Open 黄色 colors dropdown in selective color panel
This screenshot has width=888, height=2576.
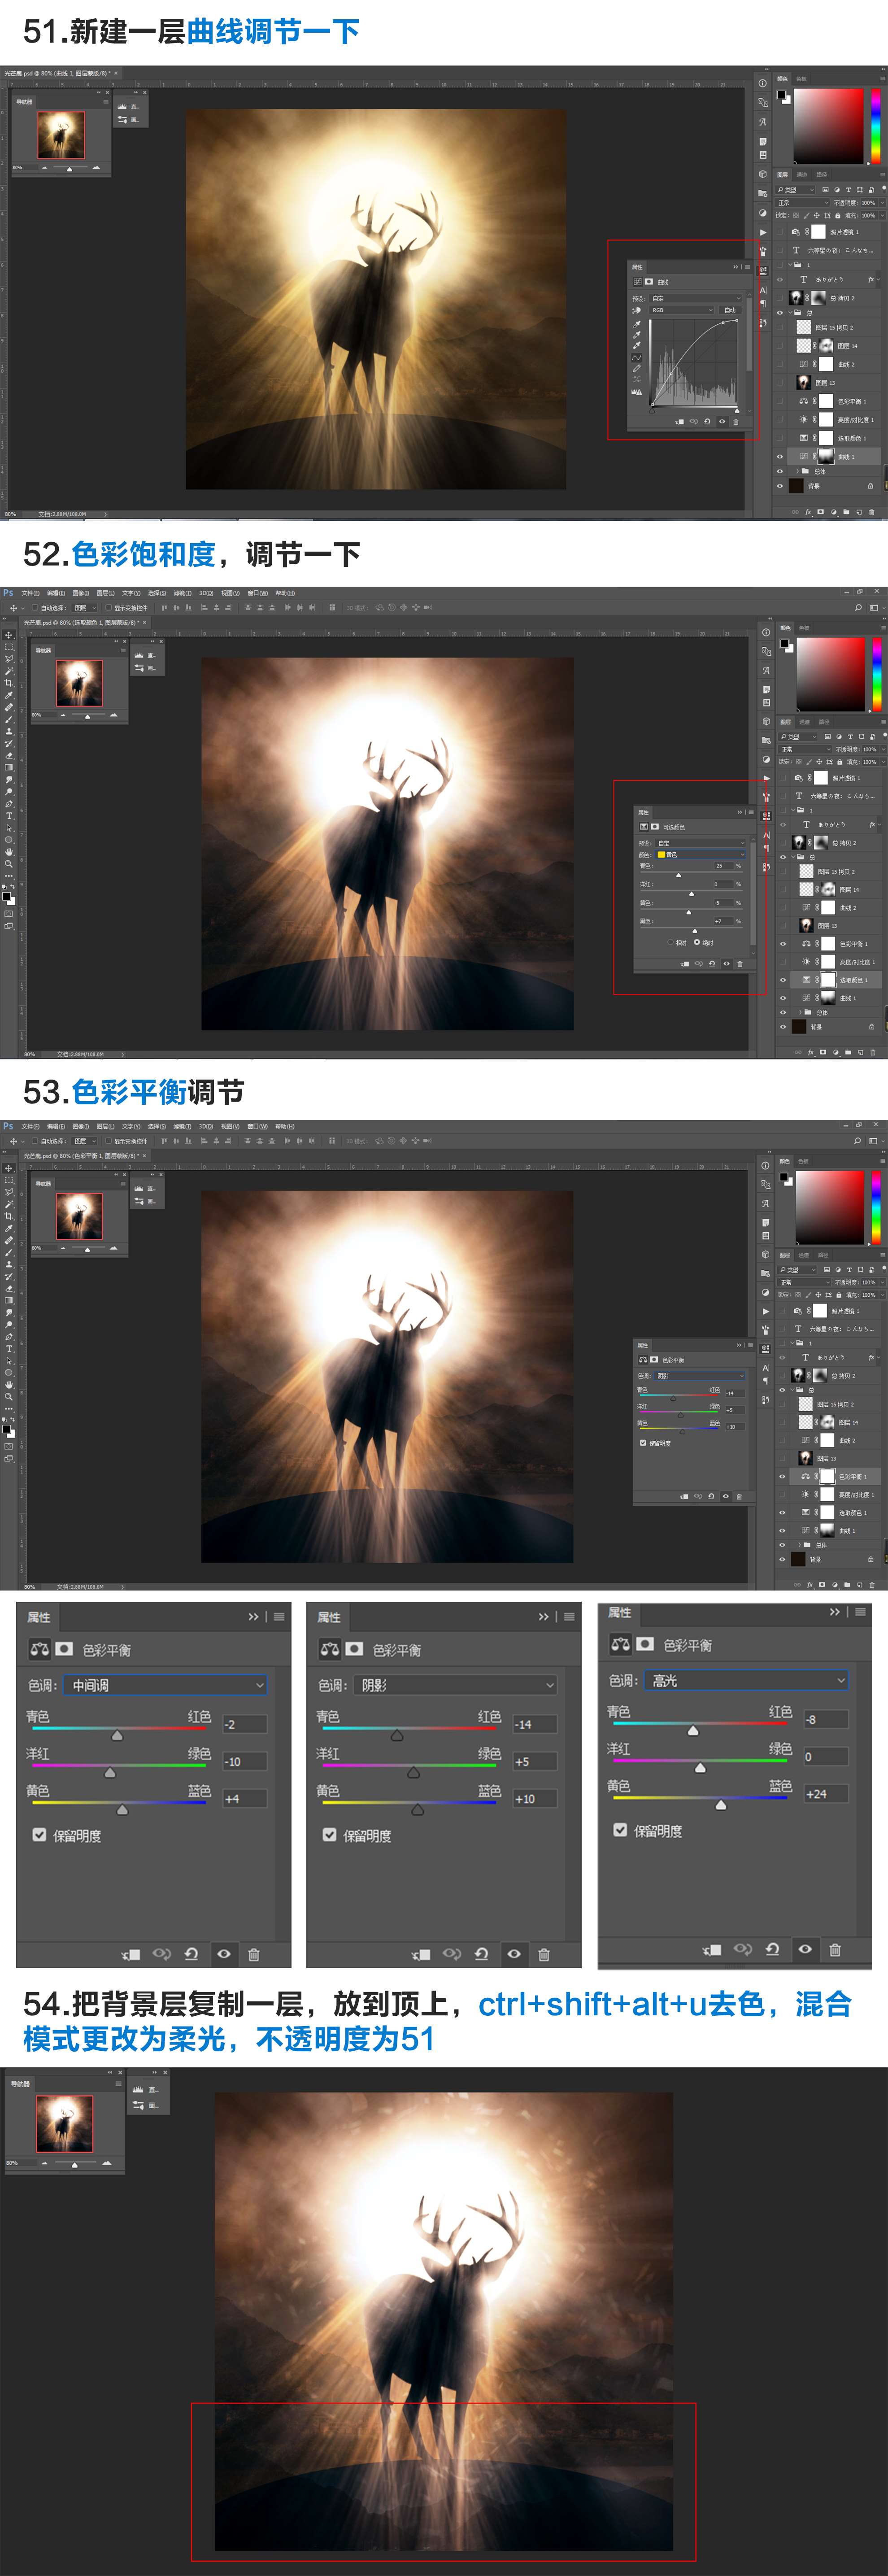(699, 855)
